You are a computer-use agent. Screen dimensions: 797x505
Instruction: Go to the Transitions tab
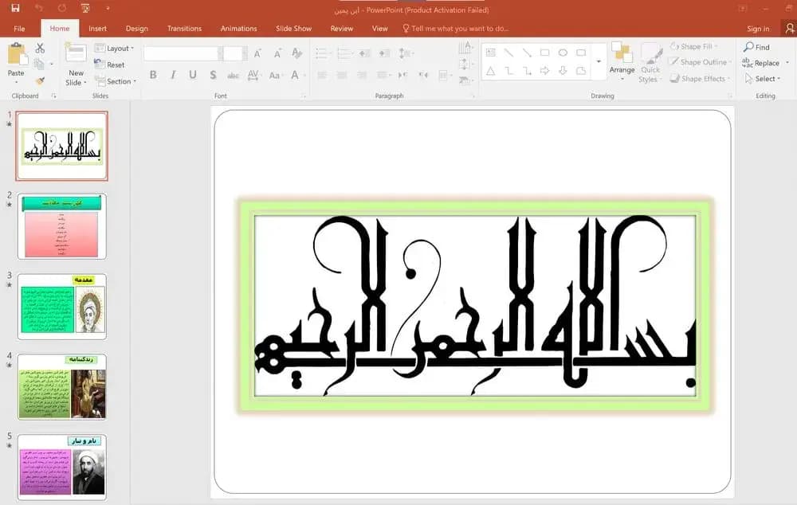click(185, 29)
